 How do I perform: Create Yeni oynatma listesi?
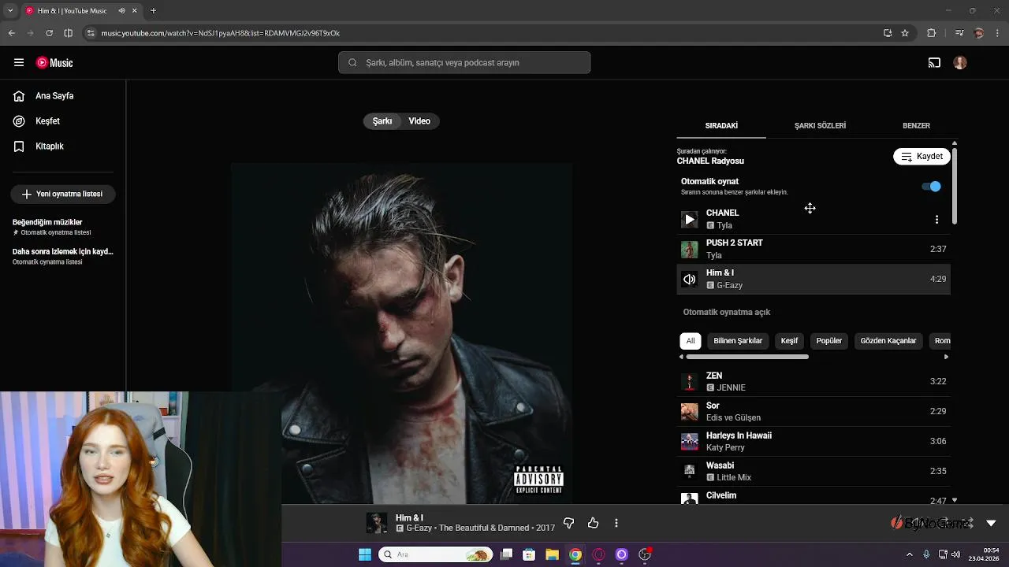pos(63,194)
